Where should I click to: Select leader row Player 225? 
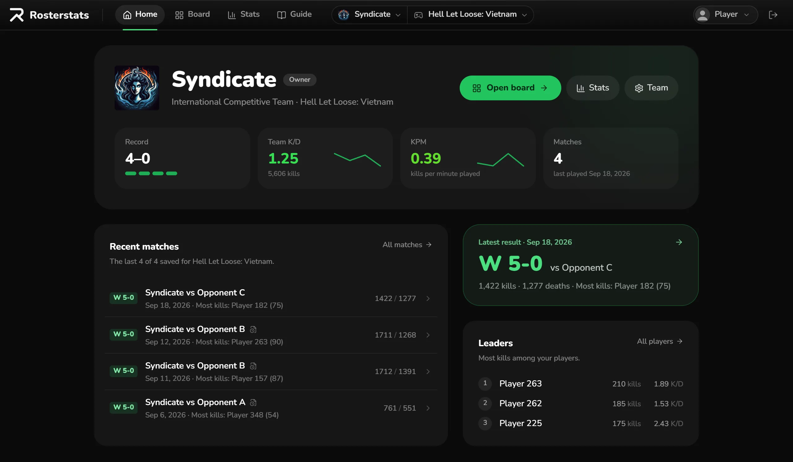(x=581, y=423)
